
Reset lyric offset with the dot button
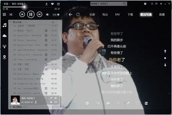point(165,58)
